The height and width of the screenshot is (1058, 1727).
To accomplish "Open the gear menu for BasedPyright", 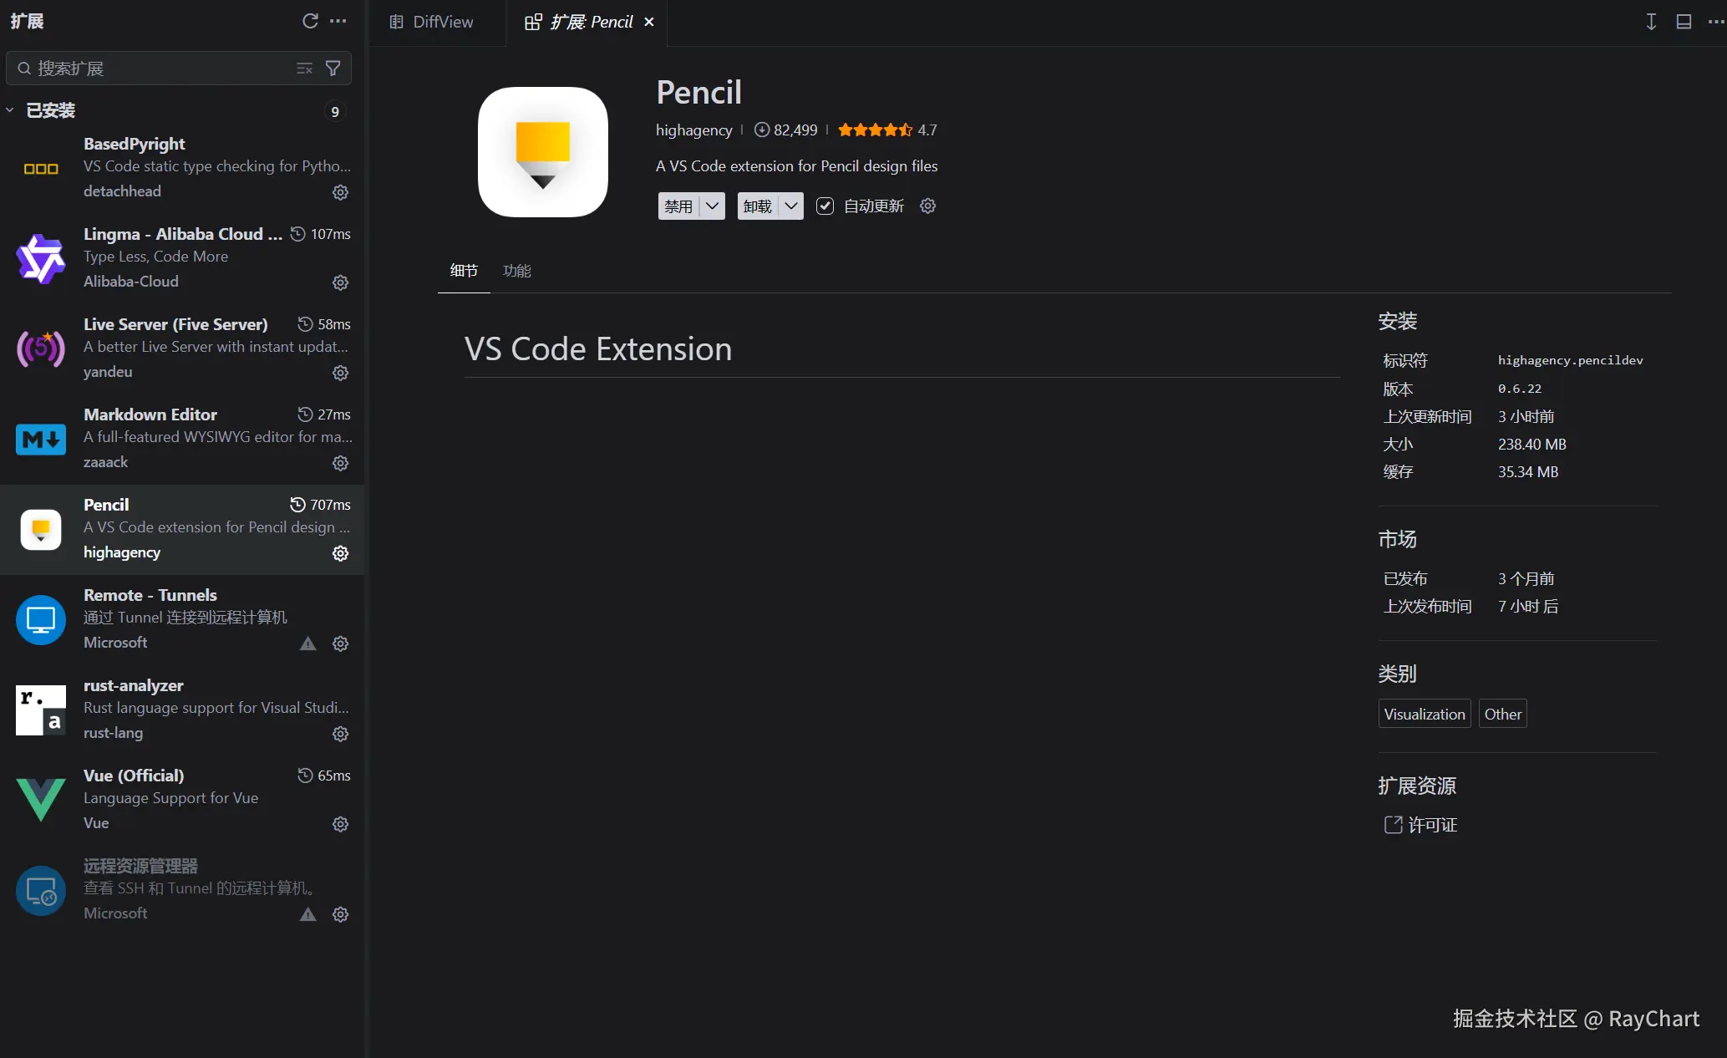I will click(340, 192).
